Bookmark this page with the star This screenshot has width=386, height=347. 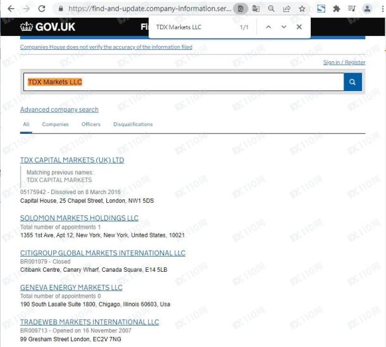coord(302,9)
